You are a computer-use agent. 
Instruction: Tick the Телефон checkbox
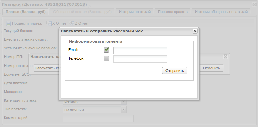click(106, 59)
